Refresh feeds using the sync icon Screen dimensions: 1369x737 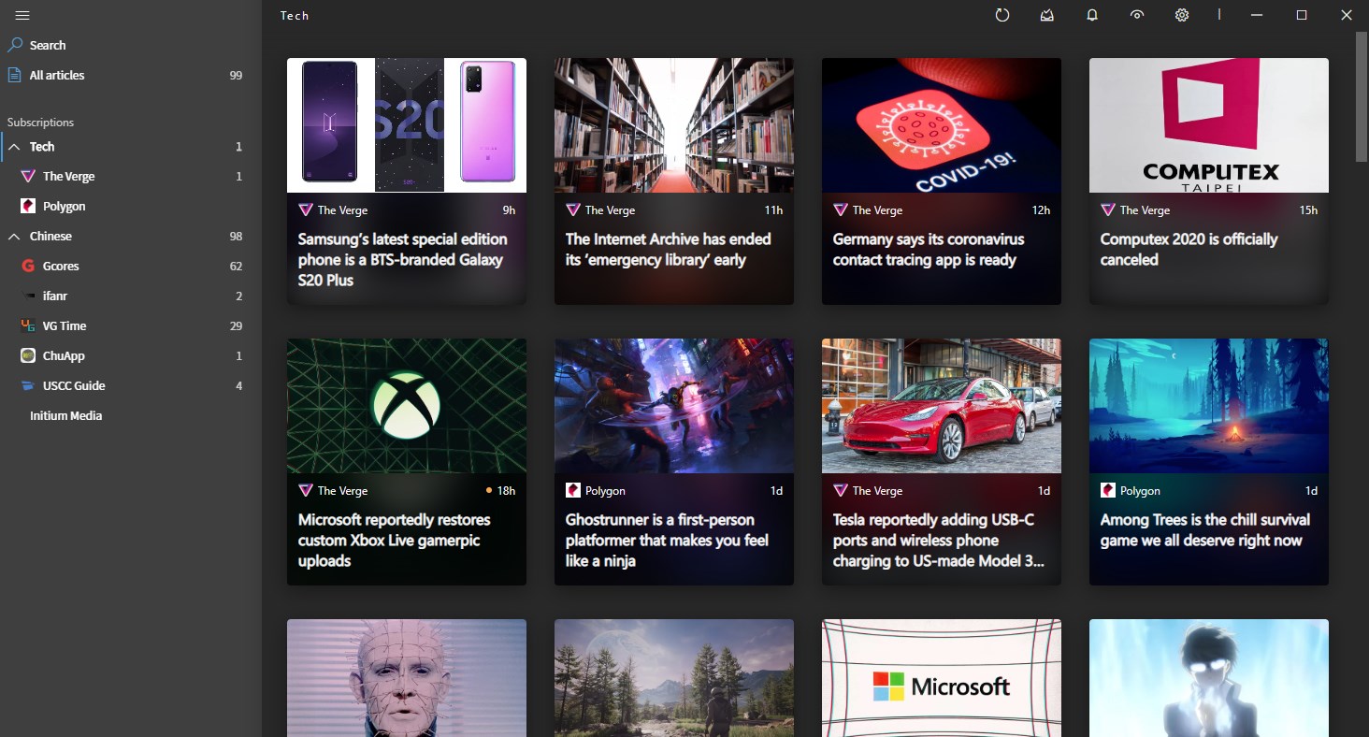click(1002, 15)
